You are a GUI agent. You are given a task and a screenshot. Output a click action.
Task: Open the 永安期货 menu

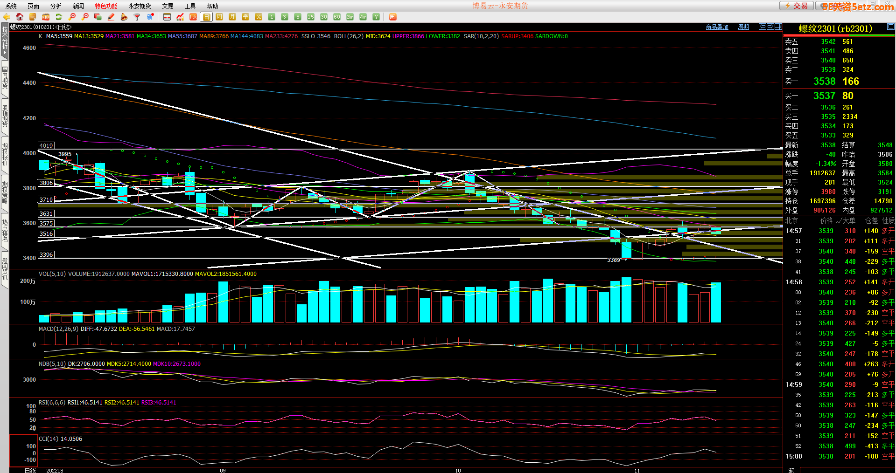coord(140,6)
